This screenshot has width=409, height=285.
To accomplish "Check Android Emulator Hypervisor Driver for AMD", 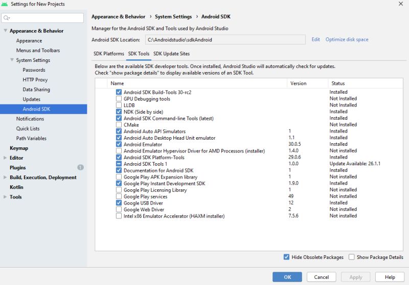I will coord(119,151).
